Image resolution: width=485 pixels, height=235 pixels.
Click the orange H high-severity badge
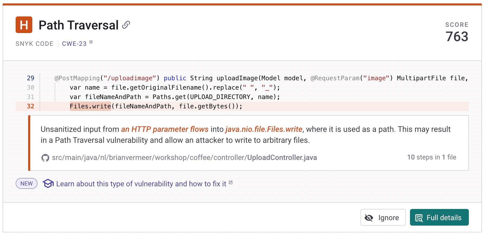coord(24,25)
